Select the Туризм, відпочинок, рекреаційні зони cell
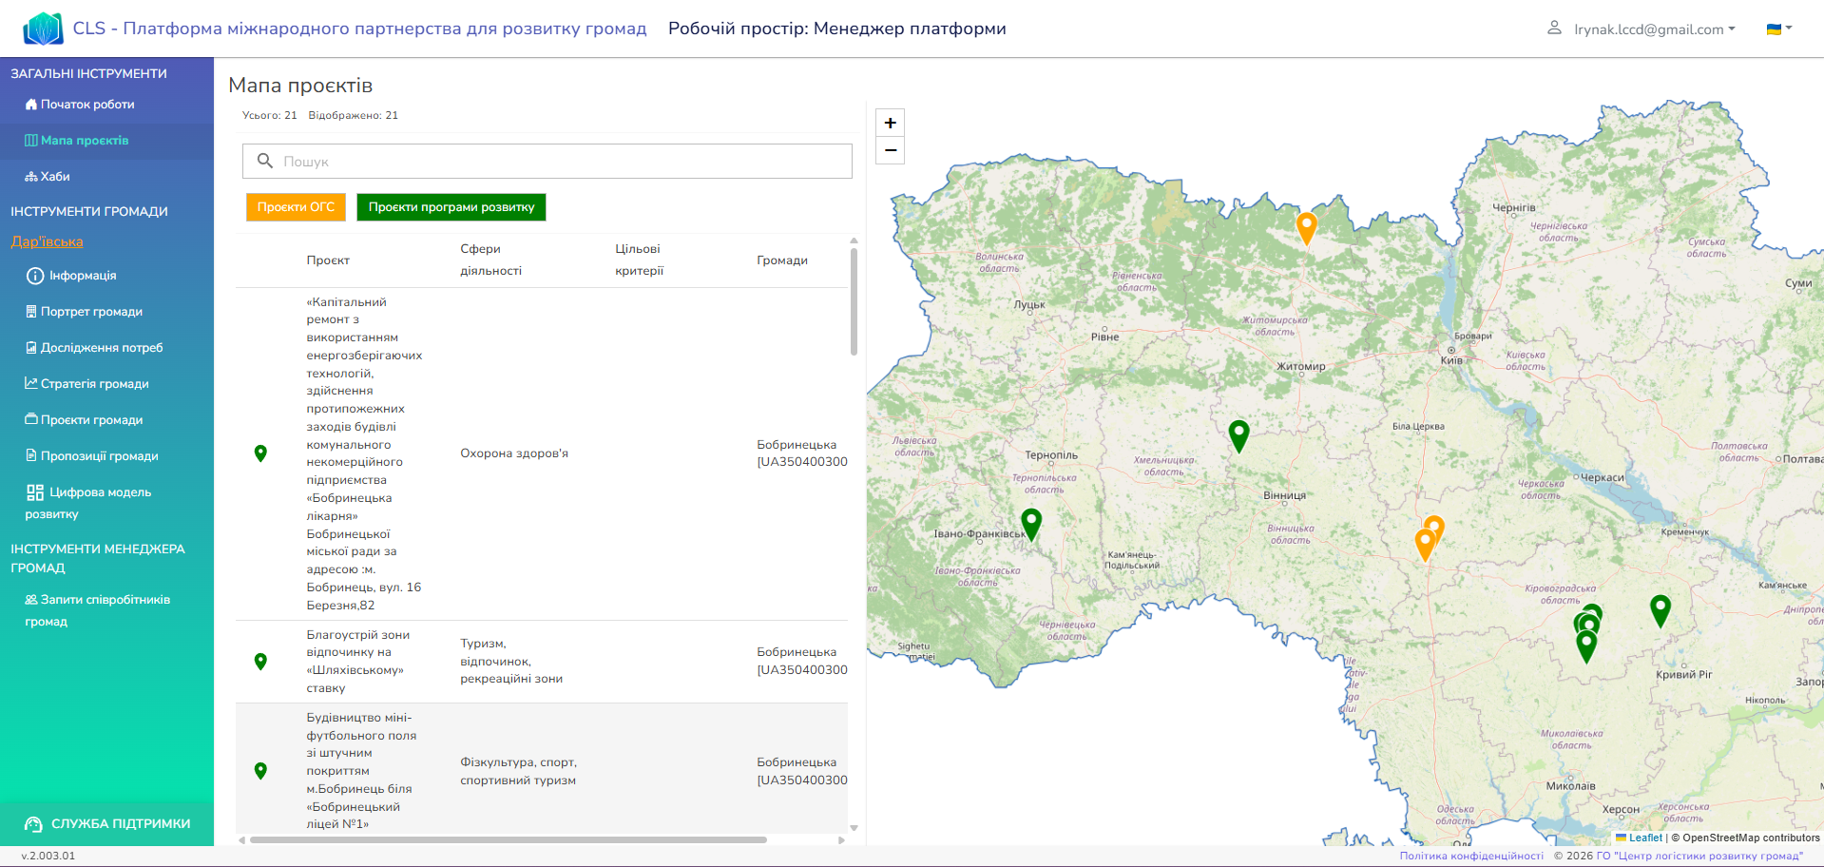This screenshot has height=867, width=1824. pos(511,662)
